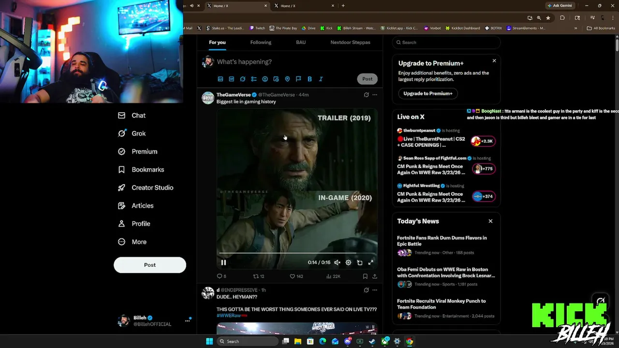Open a new browser tab
This screenshot has width=619, height=348.
tap(343, 6)
